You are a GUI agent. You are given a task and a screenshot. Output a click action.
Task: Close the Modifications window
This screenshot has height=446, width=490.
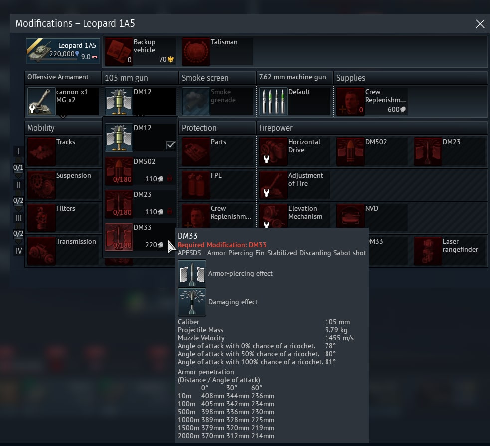point(480,24)
